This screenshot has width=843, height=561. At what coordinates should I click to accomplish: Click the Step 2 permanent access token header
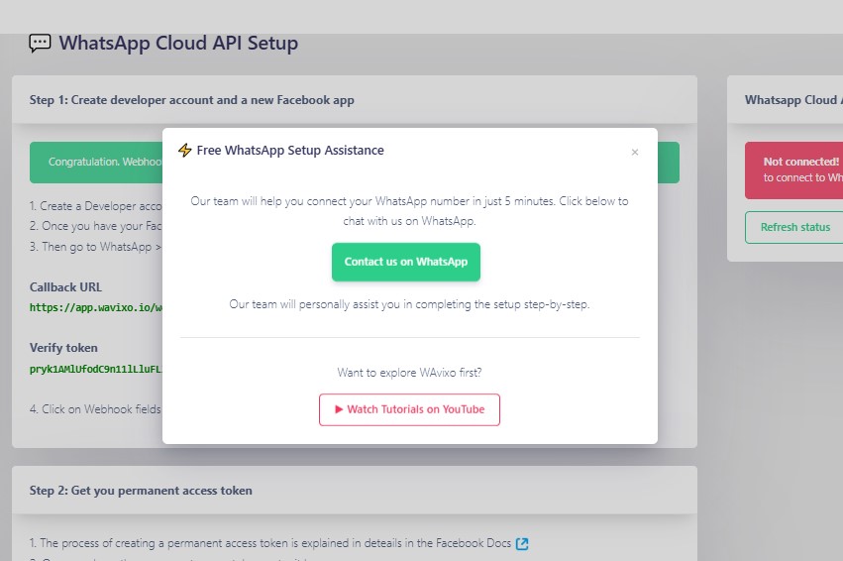coord(141,491)
